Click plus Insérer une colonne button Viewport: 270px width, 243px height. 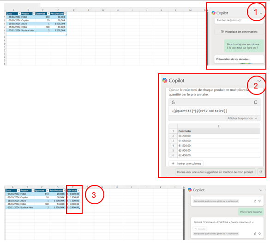point(186,163)
